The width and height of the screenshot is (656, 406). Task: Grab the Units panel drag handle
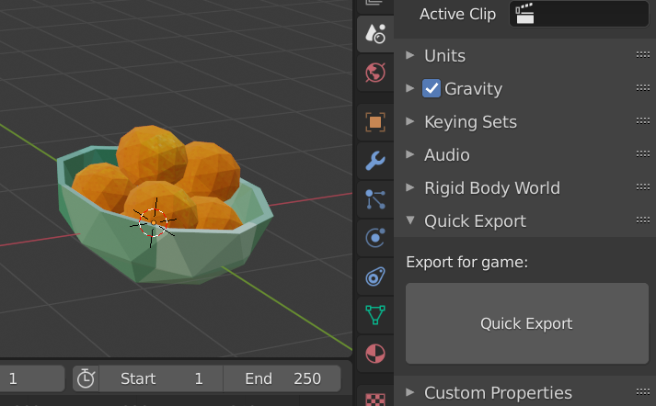point(643,55)
